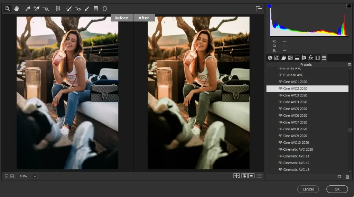Image resolution: width=354 pixels, height=197 pixels.
Task: Toggle current panel settings preview icon
Action: [x=259, y=176]
